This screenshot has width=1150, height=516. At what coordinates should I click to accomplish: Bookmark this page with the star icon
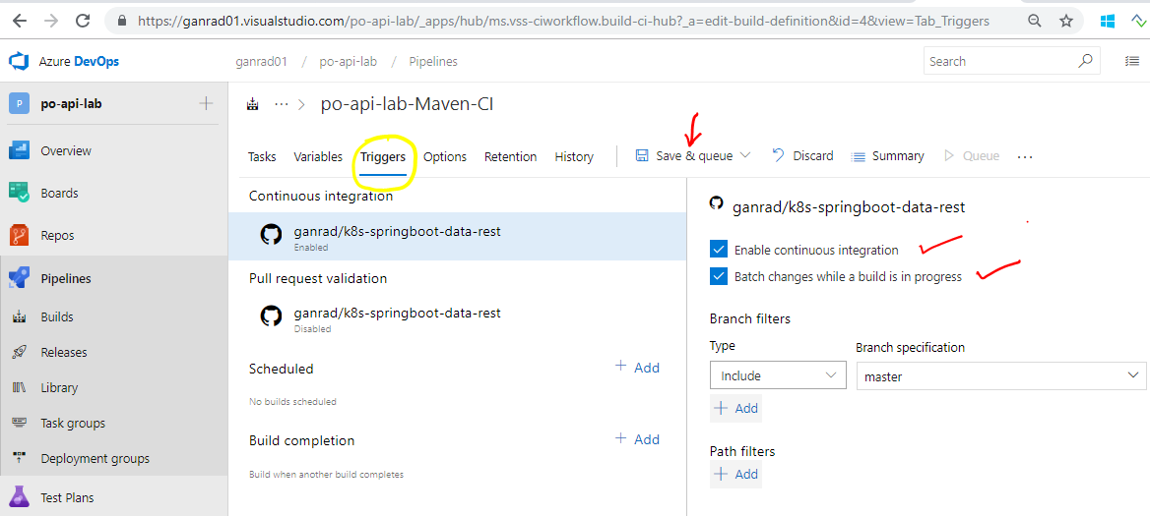point(1065,22)
